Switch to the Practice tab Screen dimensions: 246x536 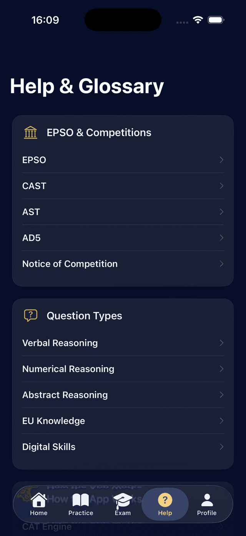click(x=81, y=504)
